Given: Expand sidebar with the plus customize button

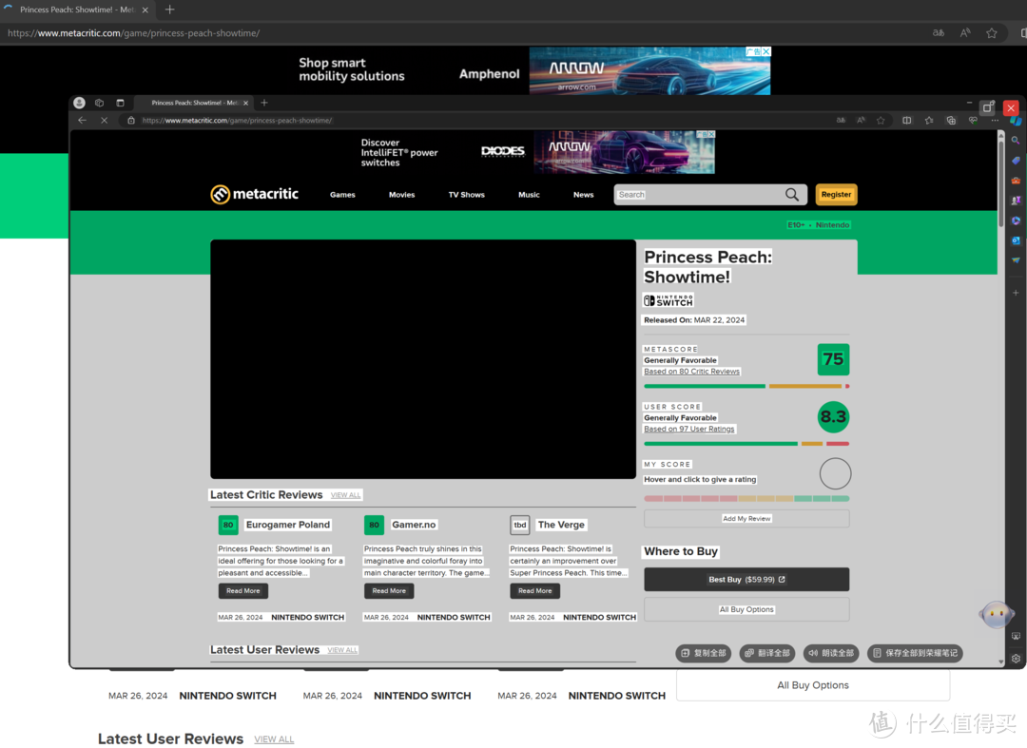Looking at the screenshot, I should 1016,293.
